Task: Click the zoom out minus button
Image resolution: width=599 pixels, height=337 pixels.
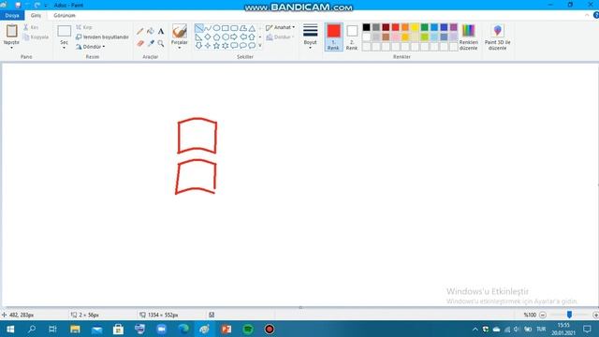Action: pyautogui.click(x=543, y=315)
